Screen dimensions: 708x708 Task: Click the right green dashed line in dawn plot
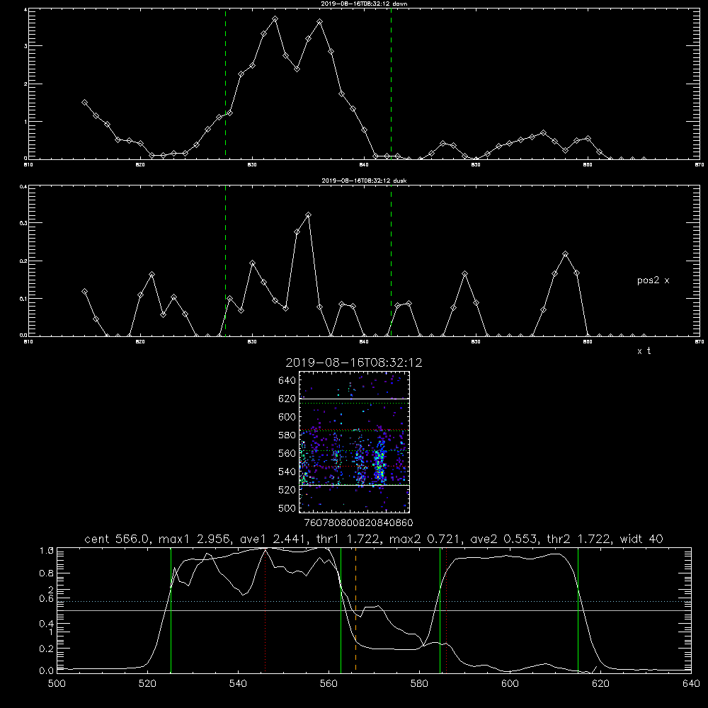(x=391, y=84)
